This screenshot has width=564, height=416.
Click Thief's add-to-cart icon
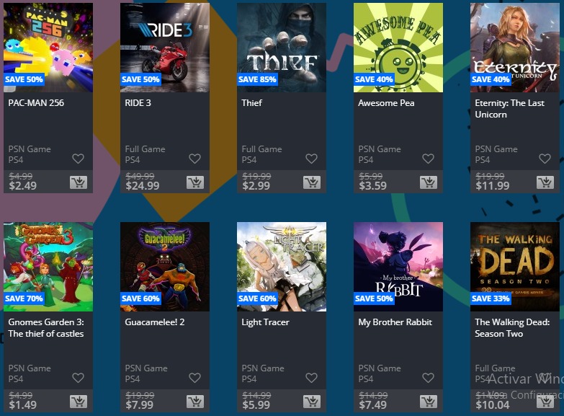click(312, 182)
